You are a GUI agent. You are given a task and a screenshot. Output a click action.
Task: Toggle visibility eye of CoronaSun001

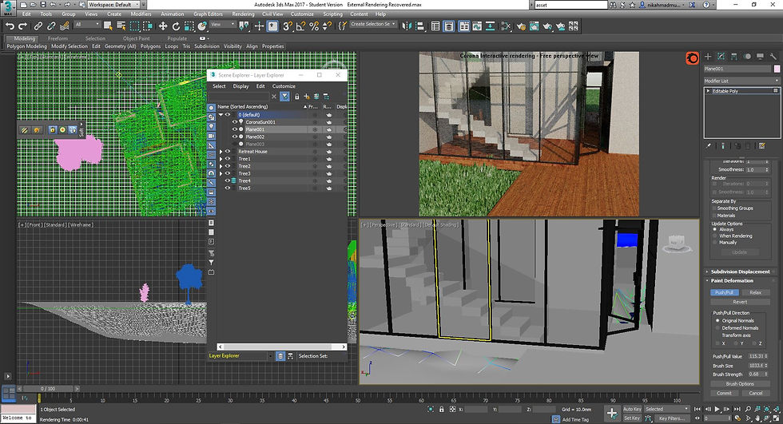[x=235, y=121]
